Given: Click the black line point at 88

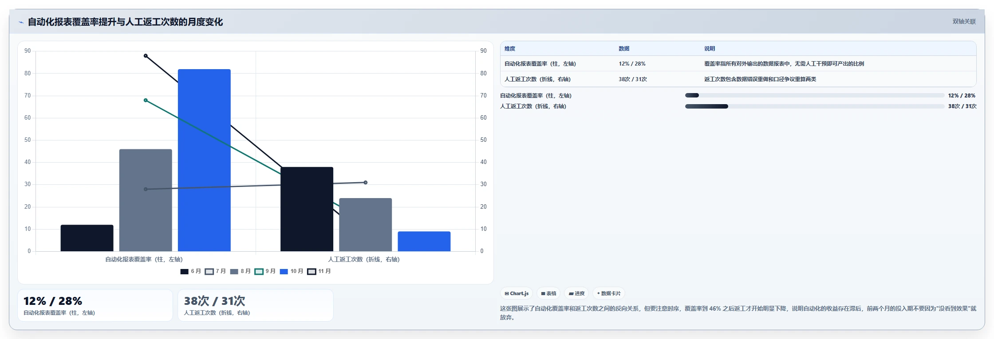Looking at the screenshot, I should tap(146, 56).
